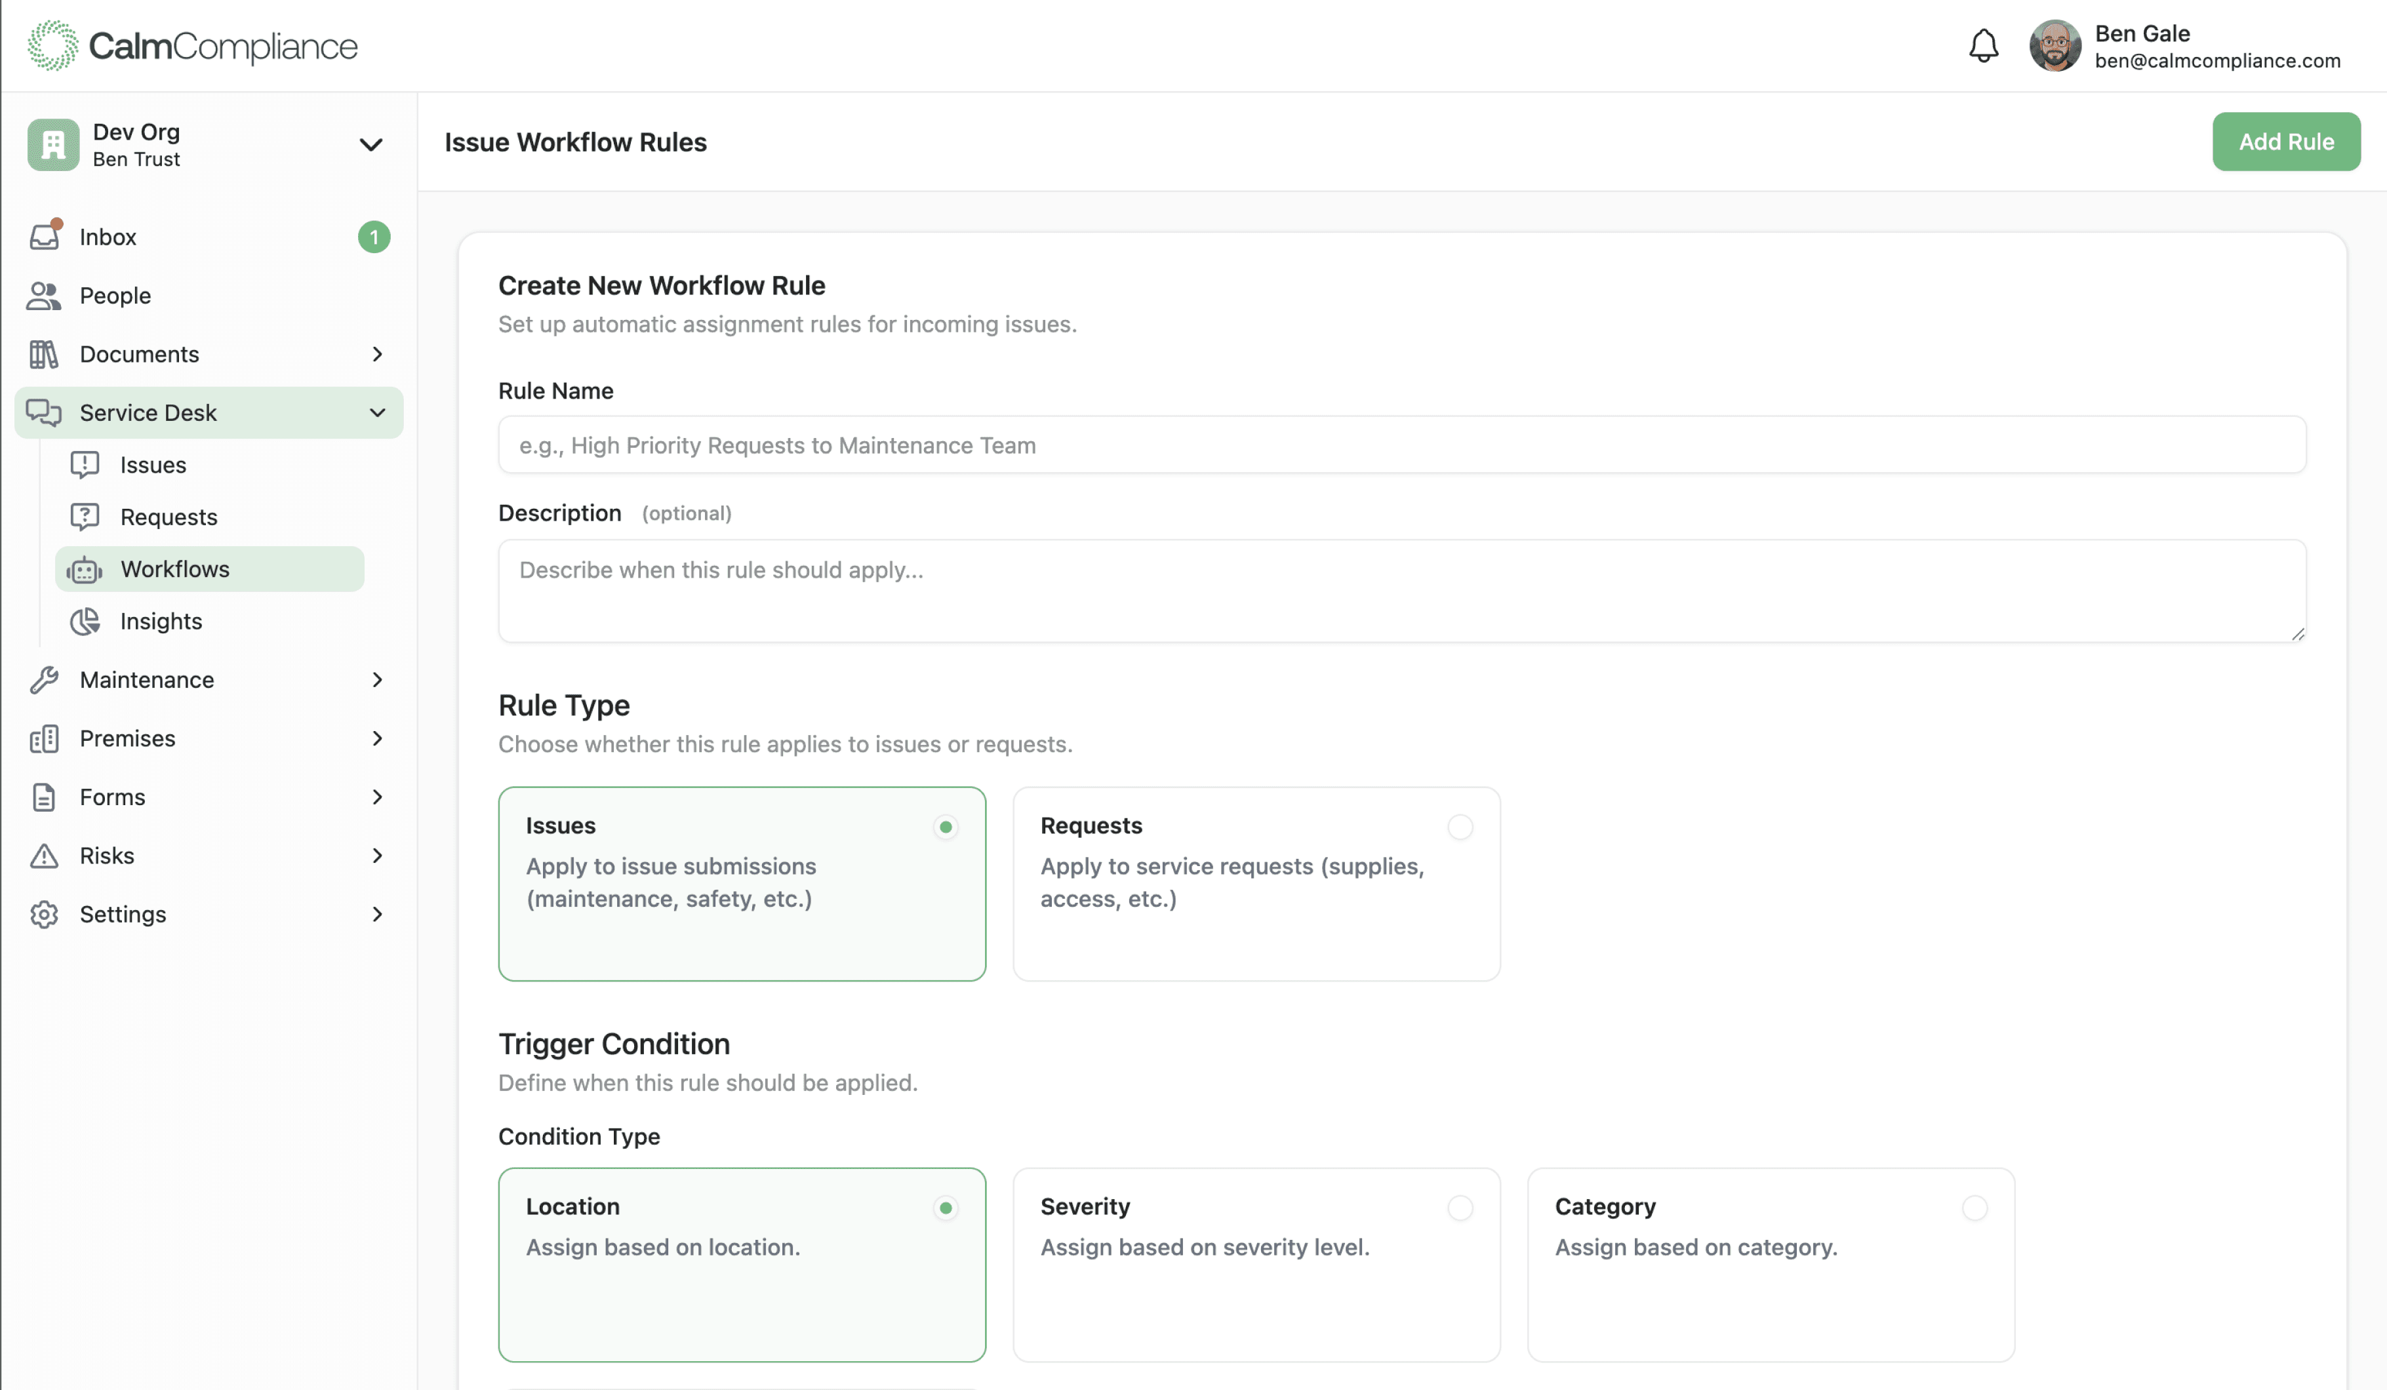Open Issues under Service Desk
This screenshot has width=2387, height=1390.
[x=153, y=465]
